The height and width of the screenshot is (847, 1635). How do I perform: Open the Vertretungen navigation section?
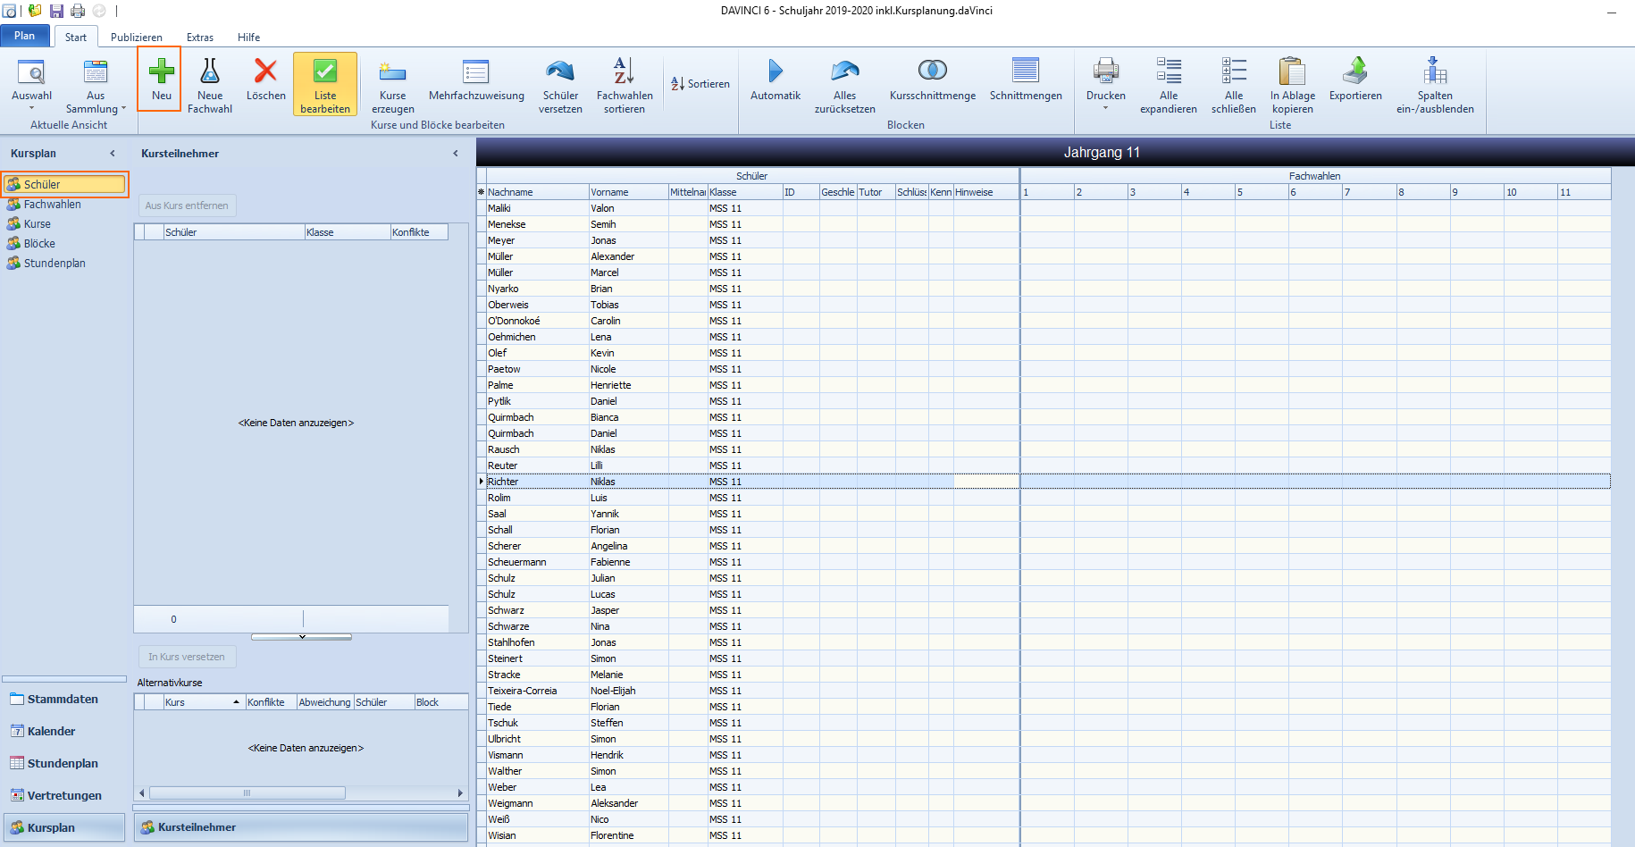(64, 795)
